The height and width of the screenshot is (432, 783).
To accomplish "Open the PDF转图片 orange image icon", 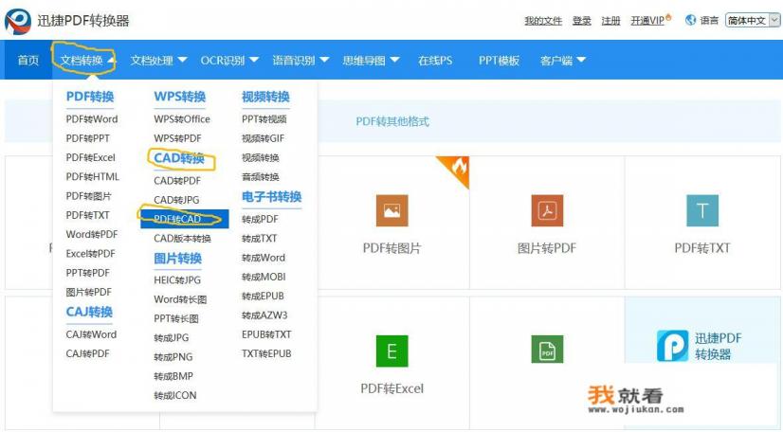I will (392, 210).
